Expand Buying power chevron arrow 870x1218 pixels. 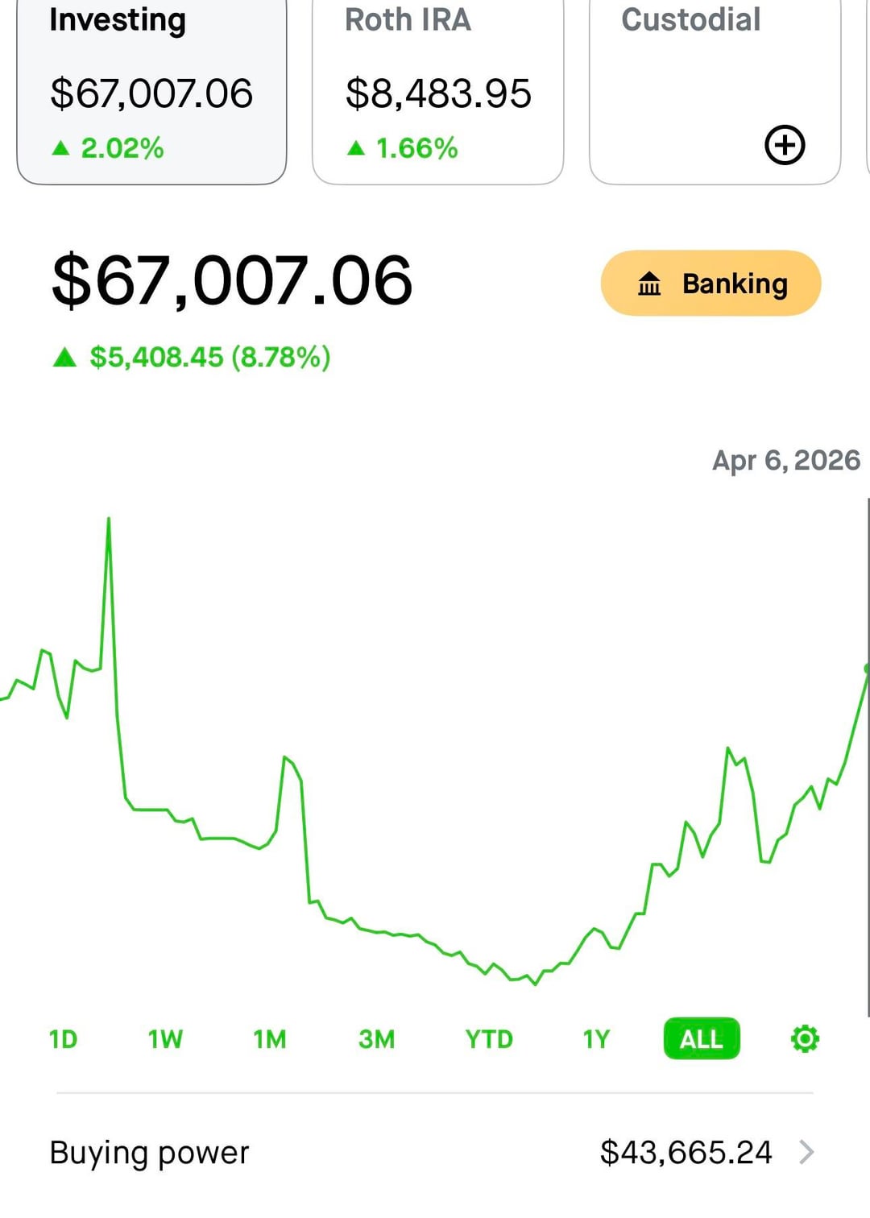[806, 1152]
